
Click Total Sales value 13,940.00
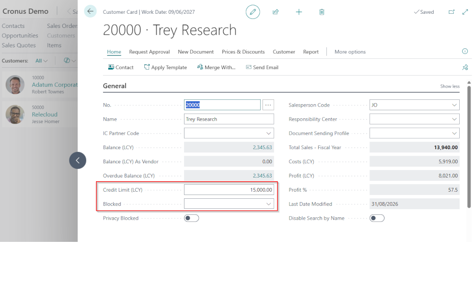click(446, 148)
